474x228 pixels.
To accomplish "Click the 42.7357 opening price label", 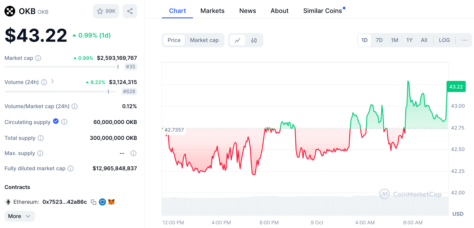I will coord(174,130).
